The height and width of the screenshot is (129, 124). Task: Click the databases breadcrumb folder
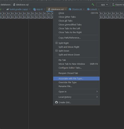[x=5, y=5]
